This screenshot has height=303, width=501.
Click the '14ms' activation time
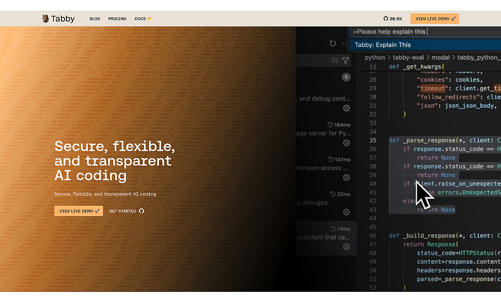[344, 229]
